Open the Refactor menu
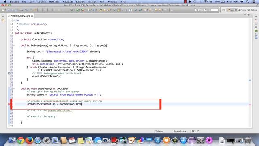The width and height of the screenshot is (259, 146). [x=54, y=2]
